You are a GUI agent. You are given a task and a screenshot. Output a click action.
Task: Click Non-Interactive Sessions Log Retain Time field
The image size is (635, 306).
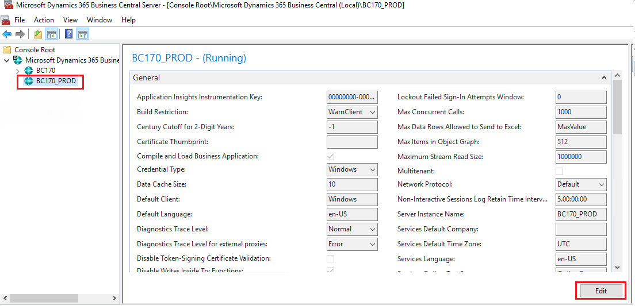(x=581, y=199)
